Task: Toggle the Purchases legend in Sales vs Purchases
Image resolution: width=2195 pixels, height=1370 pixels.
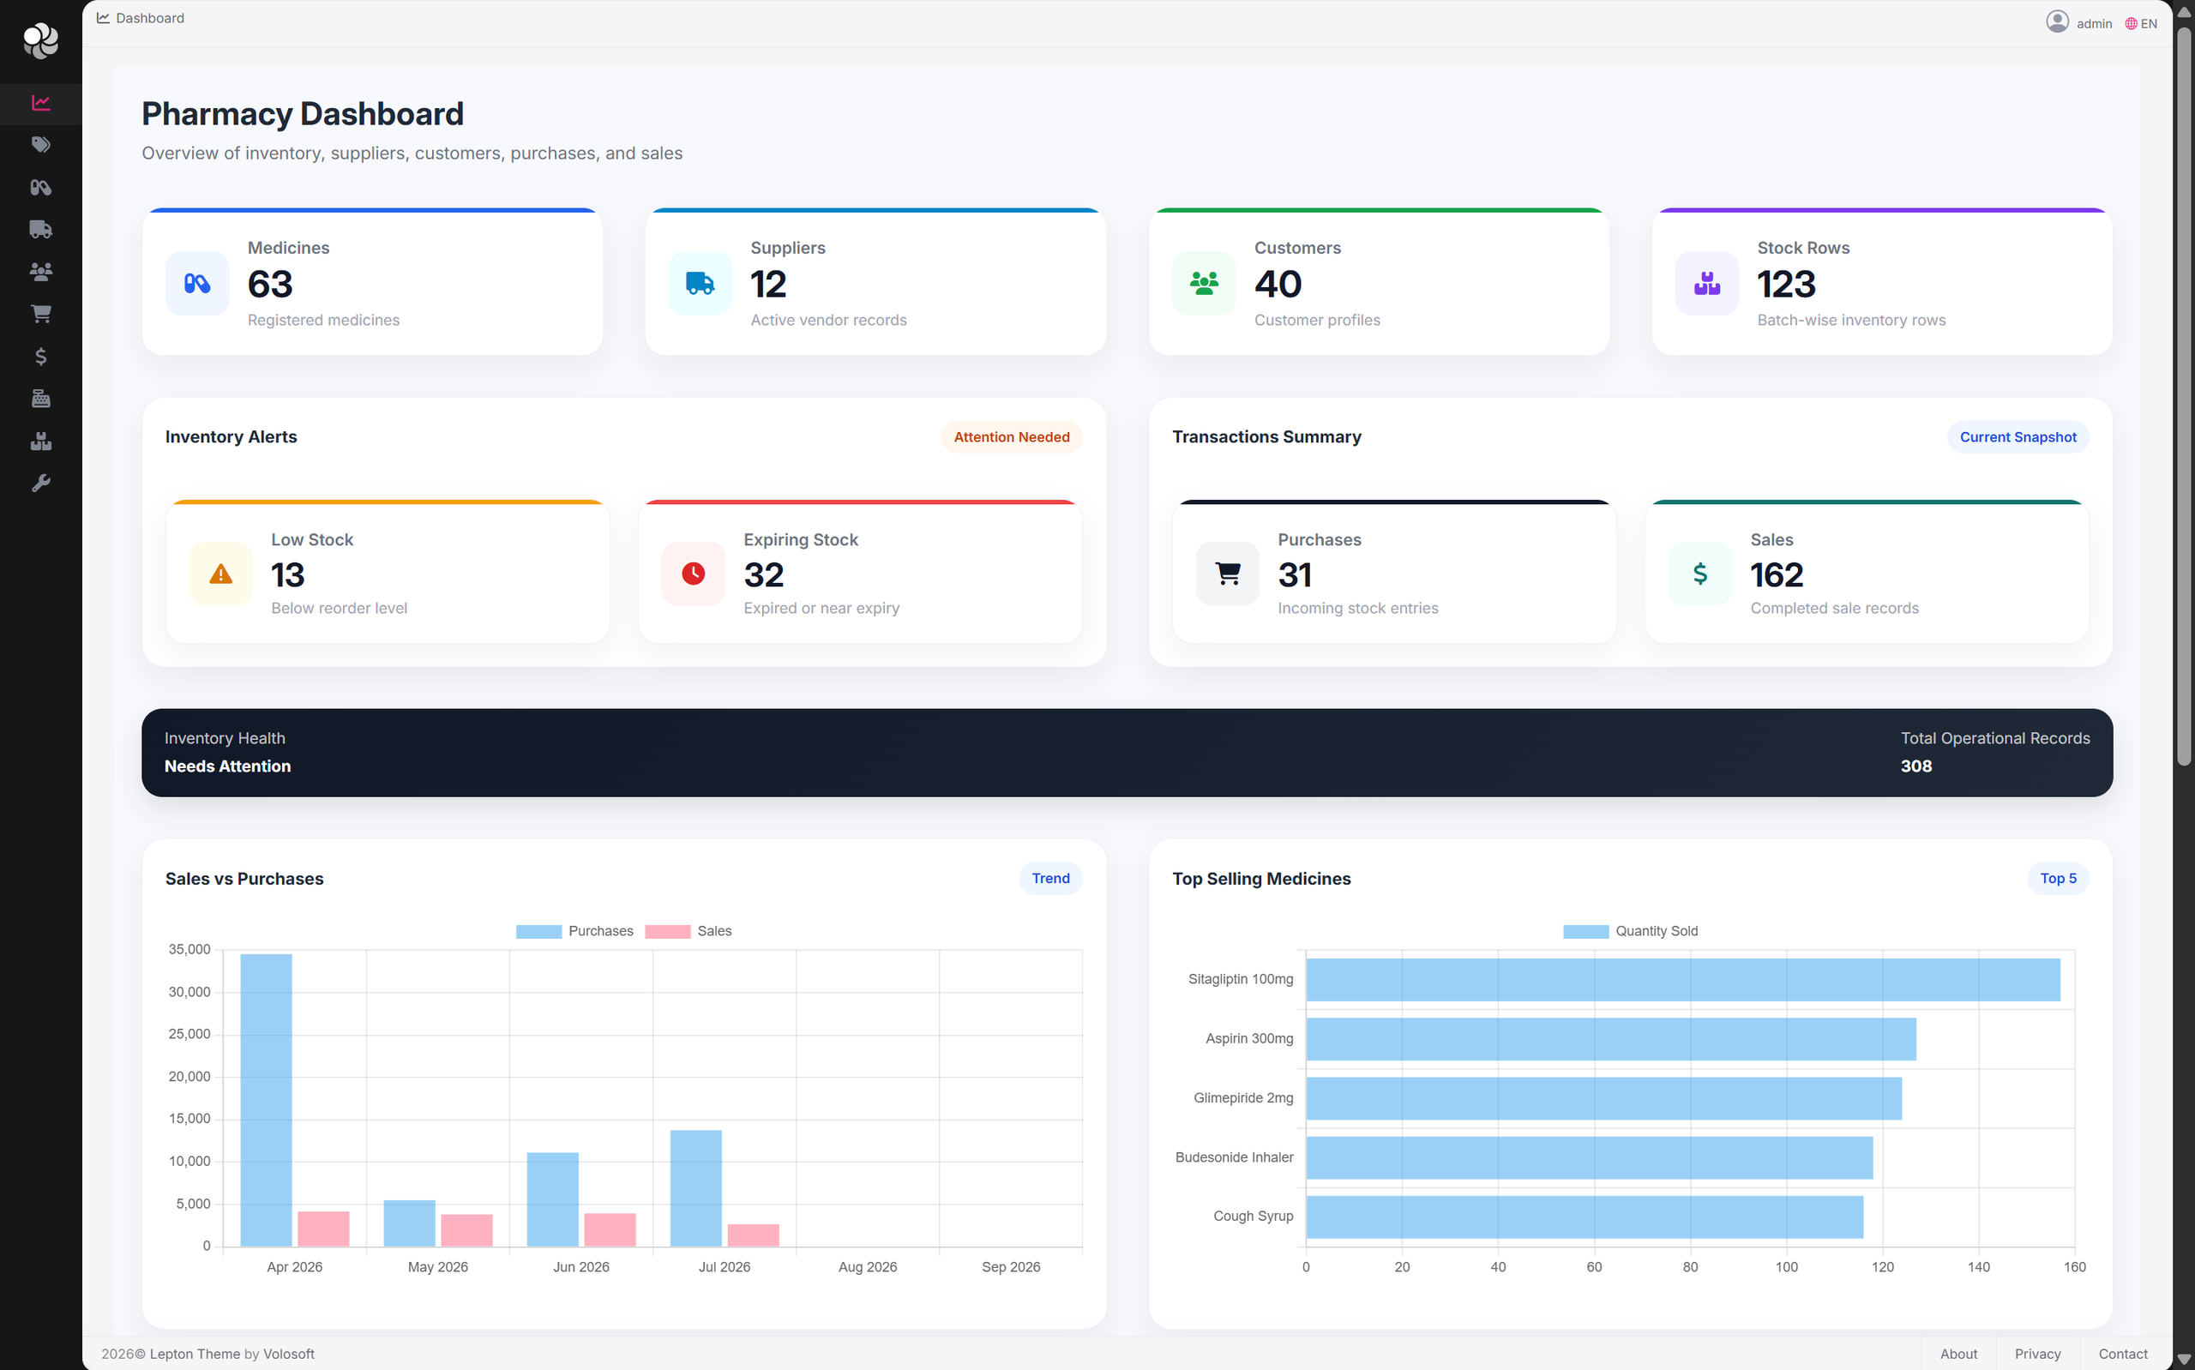Action: 574,931
